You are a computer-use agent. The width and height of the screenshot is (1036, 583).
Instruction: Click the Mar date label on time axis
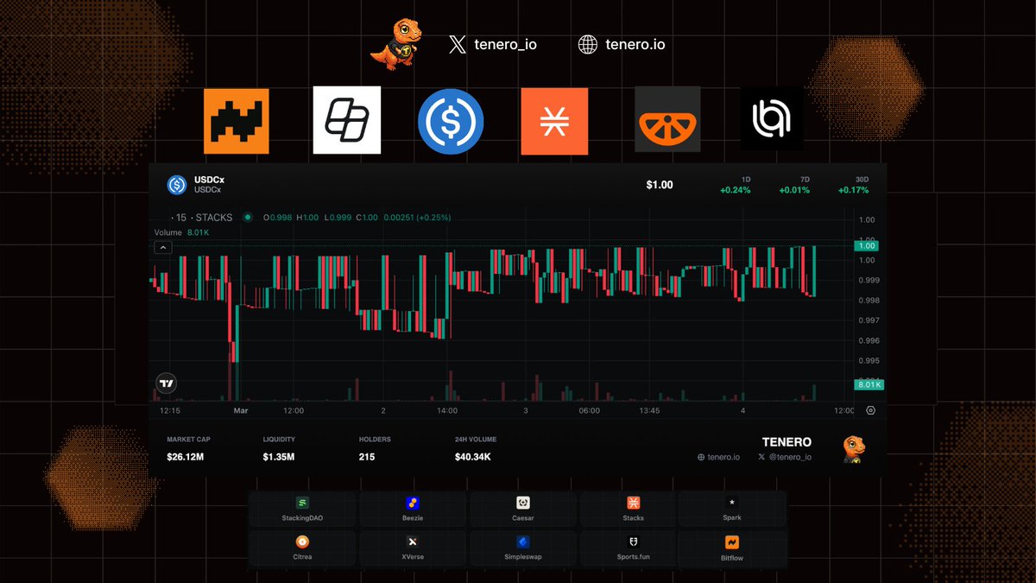coord(241,411)
